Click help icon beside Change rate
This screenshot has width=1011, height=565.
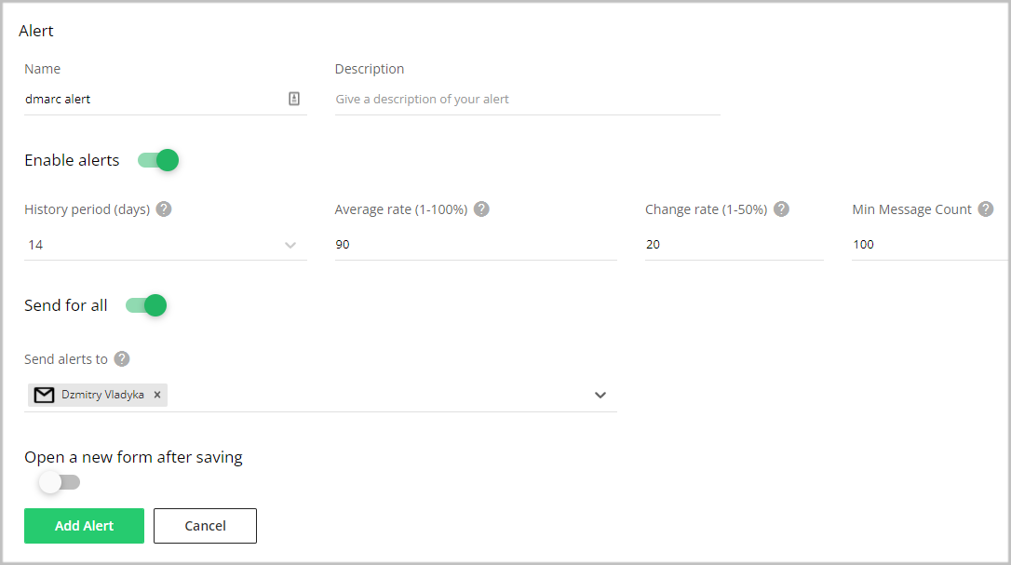pyautogui.click(x=782, y=209)
